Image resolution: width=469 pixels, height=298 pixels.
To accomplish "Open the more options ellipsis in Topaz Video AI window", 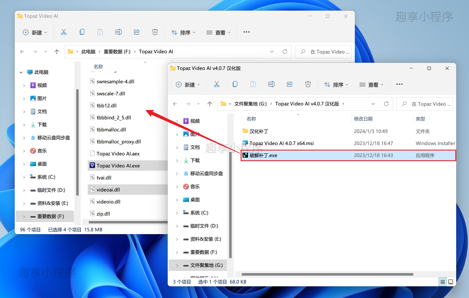I will coord(246,32).
